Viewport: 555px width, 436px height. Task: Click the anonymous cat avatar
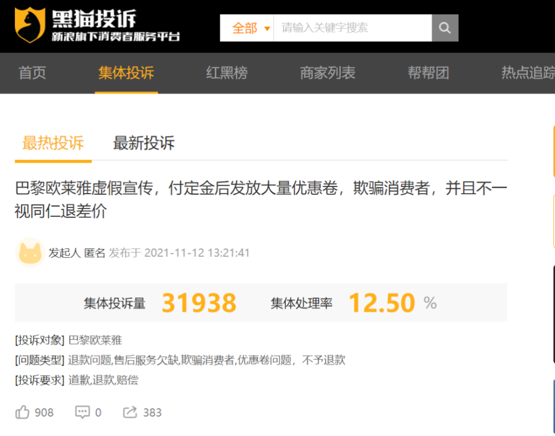pyautogui.click(x=30, y=253)
